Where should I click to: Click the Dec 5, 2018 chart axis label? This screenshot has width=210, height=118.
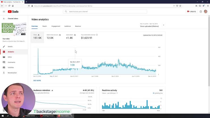[115, 76]
